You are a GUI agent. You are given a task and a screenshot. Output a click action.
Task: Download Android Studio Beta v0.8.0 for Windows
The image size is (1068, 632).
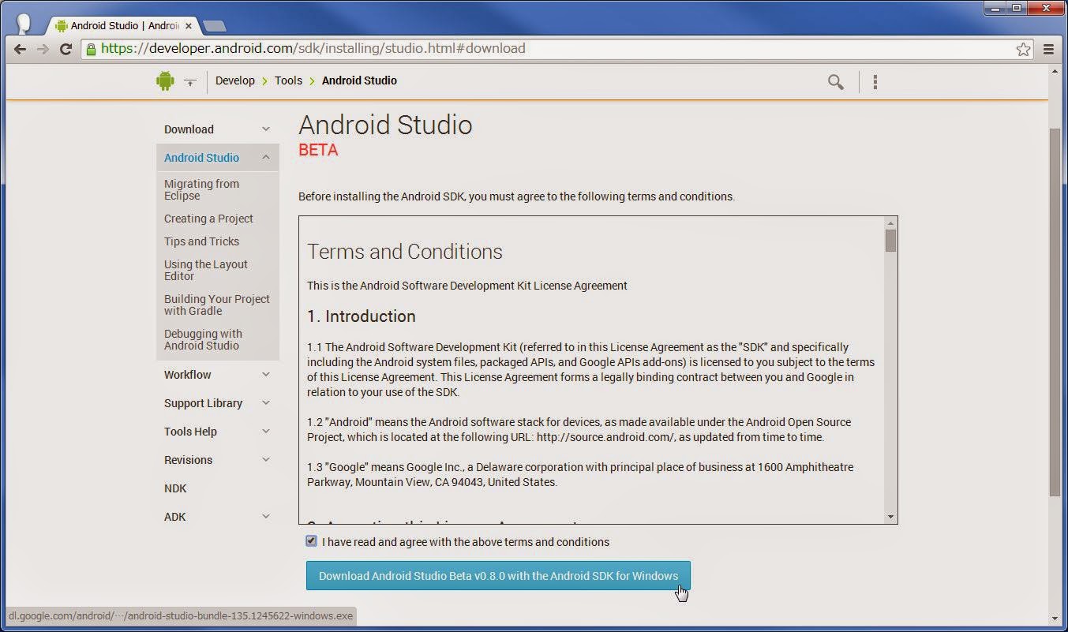click(x=498, y=576)
